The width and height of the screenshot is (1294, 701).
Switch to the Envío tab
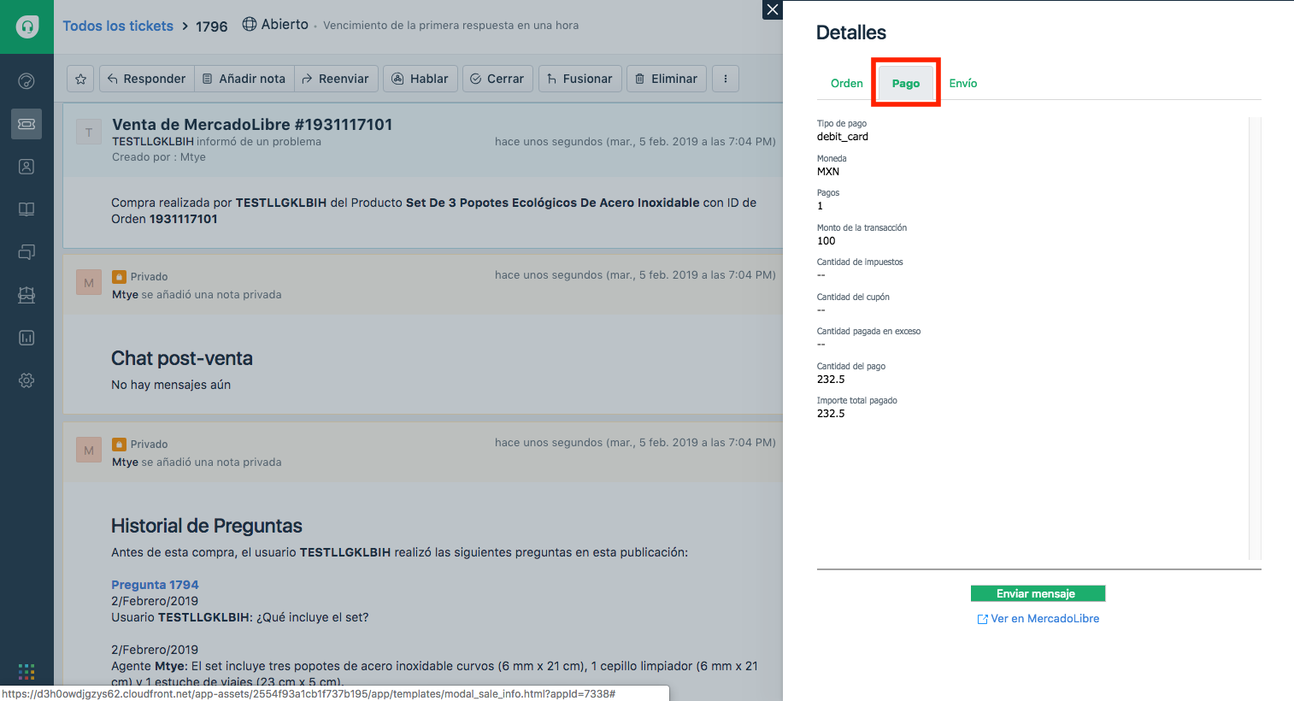pyautogui.click(x=963, y=83)
